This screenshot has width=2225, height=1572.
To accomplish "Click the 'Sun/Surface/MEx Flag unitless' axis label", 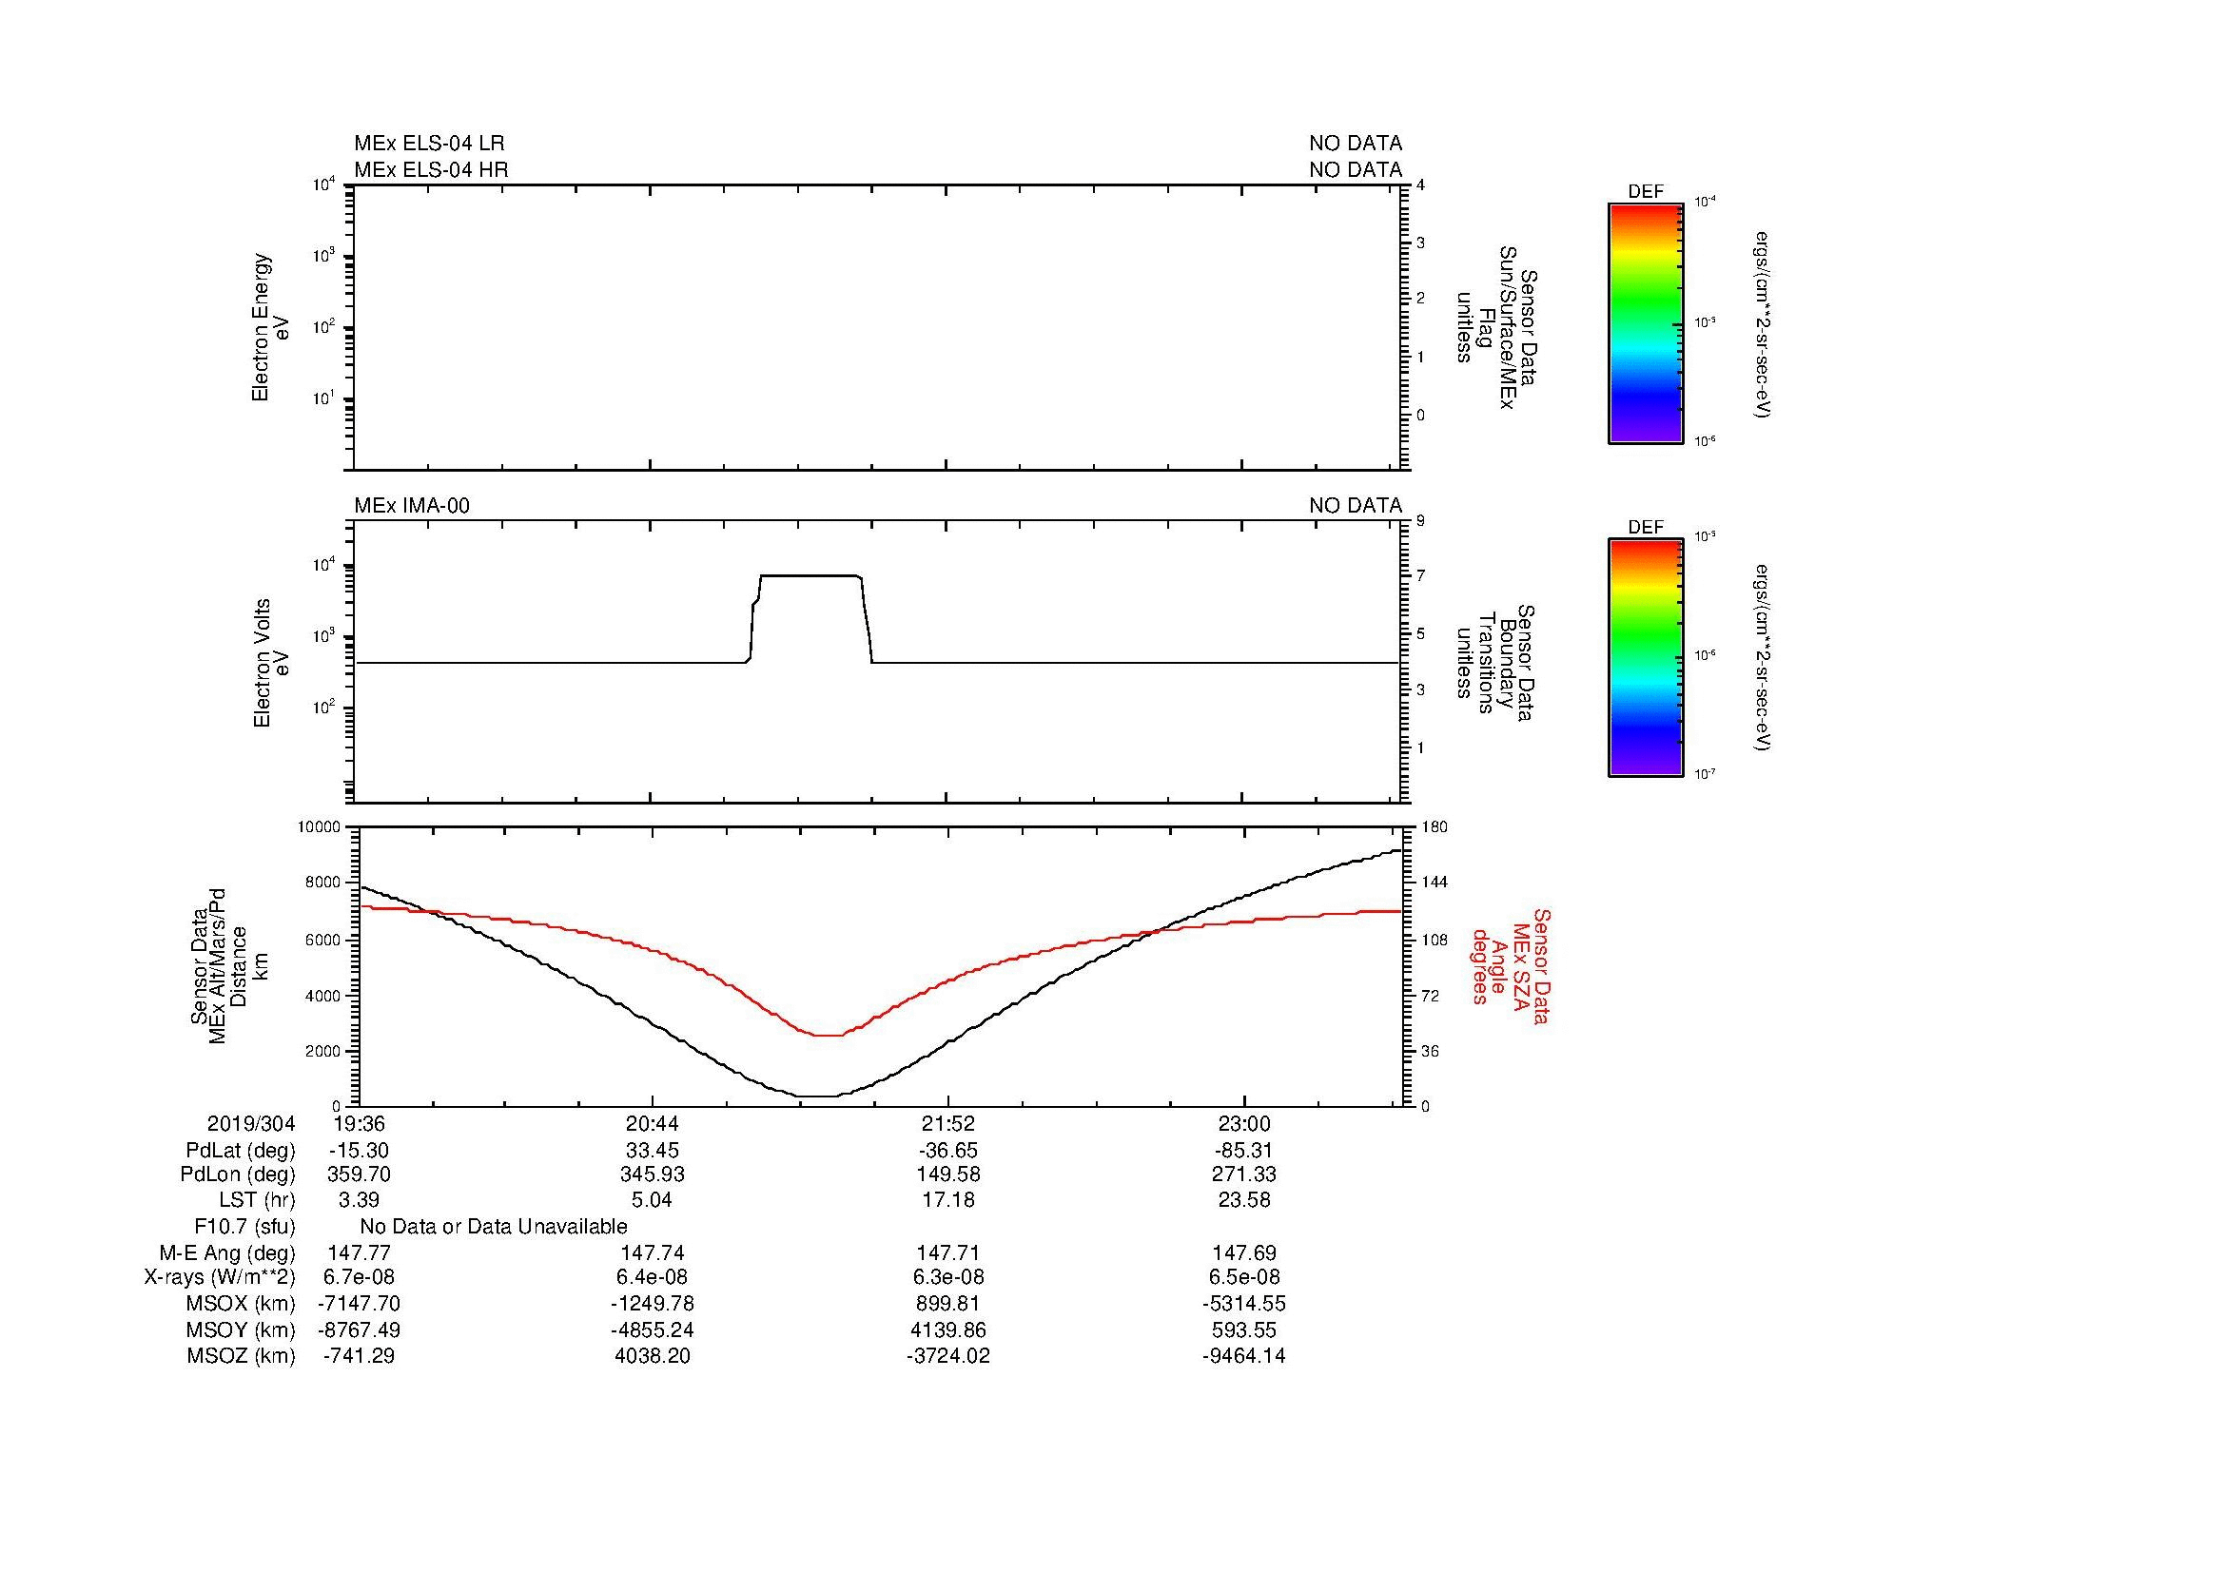I will click(1496, 327).
